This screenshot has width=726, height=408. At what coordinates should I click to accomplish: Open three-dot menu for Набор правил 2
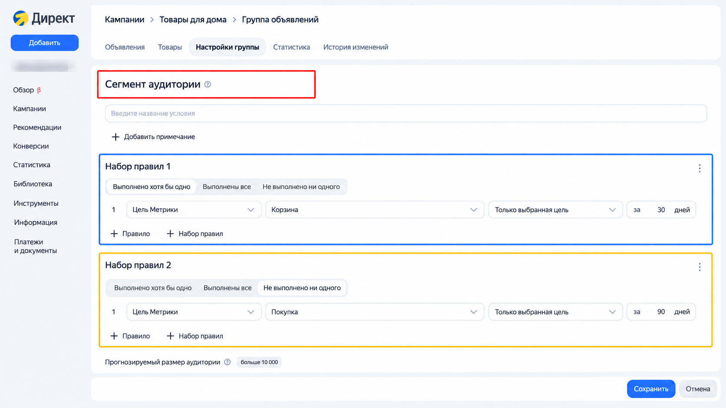(700, 267)
